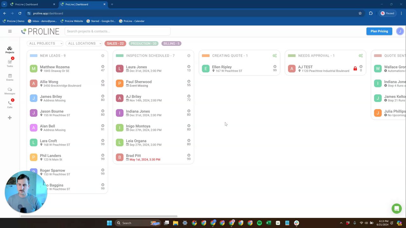Click the sidebar plus add icon

click(10, 118)
